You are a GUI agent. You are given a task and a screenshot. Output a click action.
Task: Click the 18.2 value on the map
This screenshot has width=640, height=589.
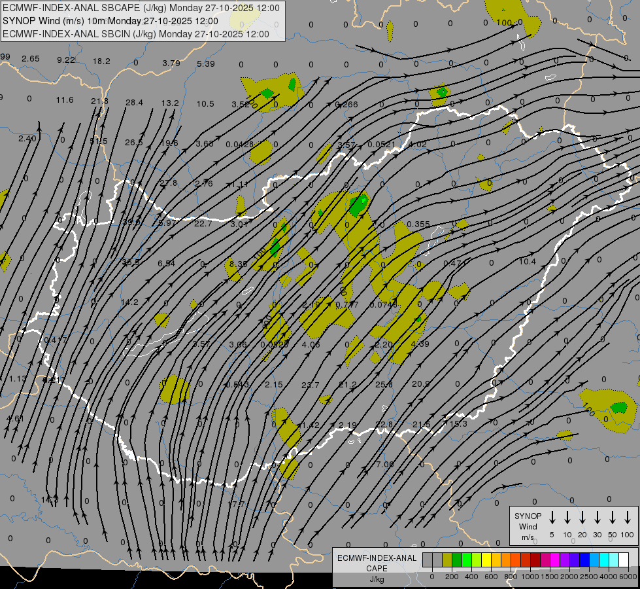pyautogui.click(x=101, y=61)
